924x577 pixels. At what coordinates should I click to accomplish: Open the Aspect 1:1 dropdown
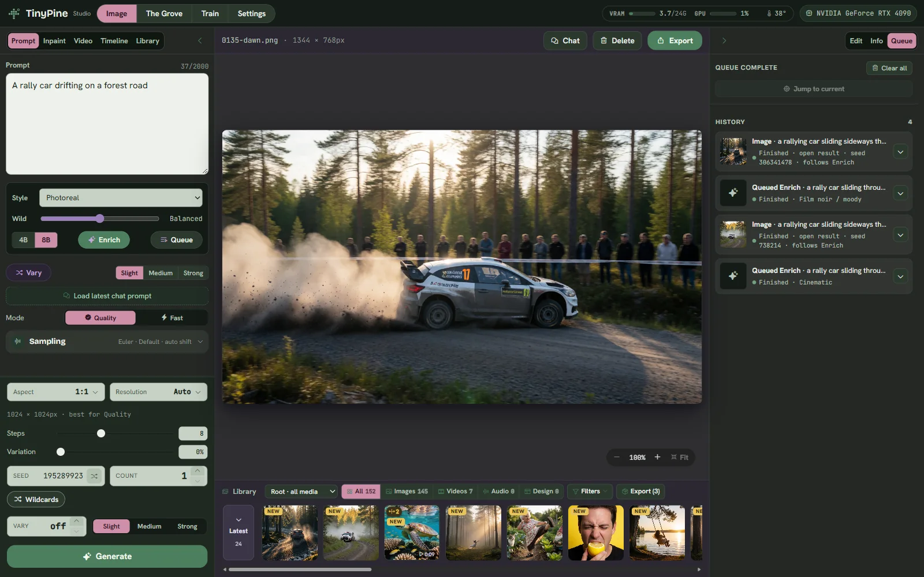(x=56, y=392)
